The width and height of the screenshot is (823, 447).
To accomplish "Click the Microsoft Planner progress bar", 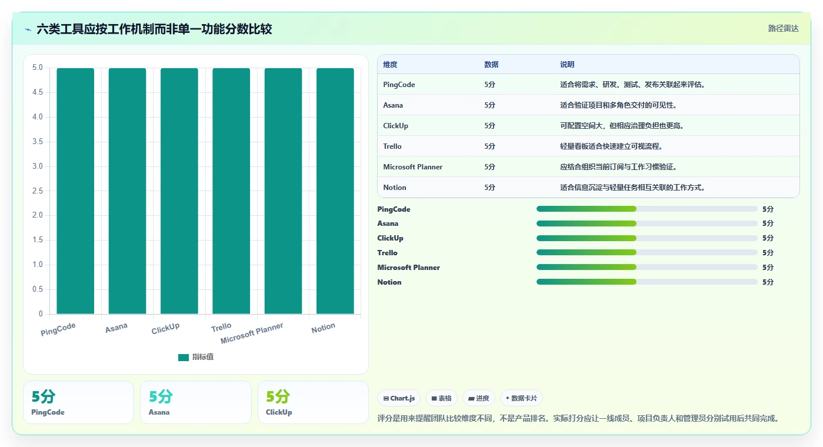I will 647,268.
